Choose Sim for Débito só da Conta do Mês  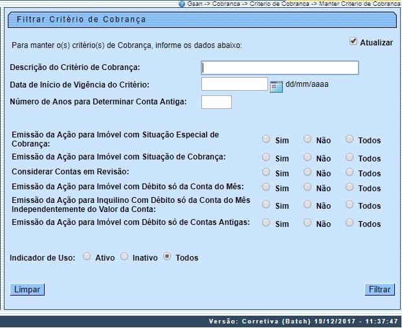(x=266, y=187)
